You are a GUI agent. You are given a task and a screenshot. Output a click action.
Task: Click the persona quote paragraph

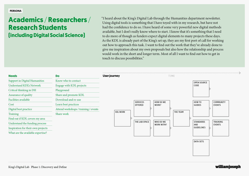point(162,38)
